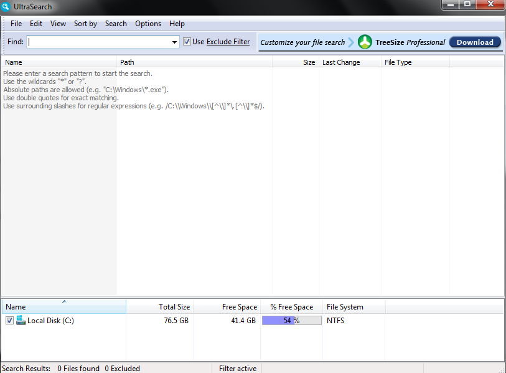Open the View menu
The width and height of the screenshot is (506, 373).
click(x=58, y=24)
